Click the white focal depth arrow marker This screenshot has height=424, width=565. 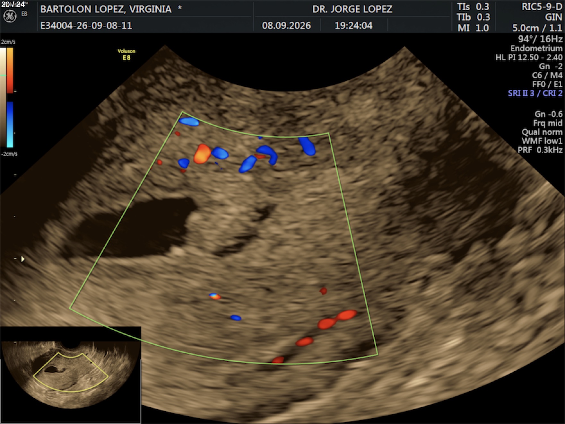[23, 259]
